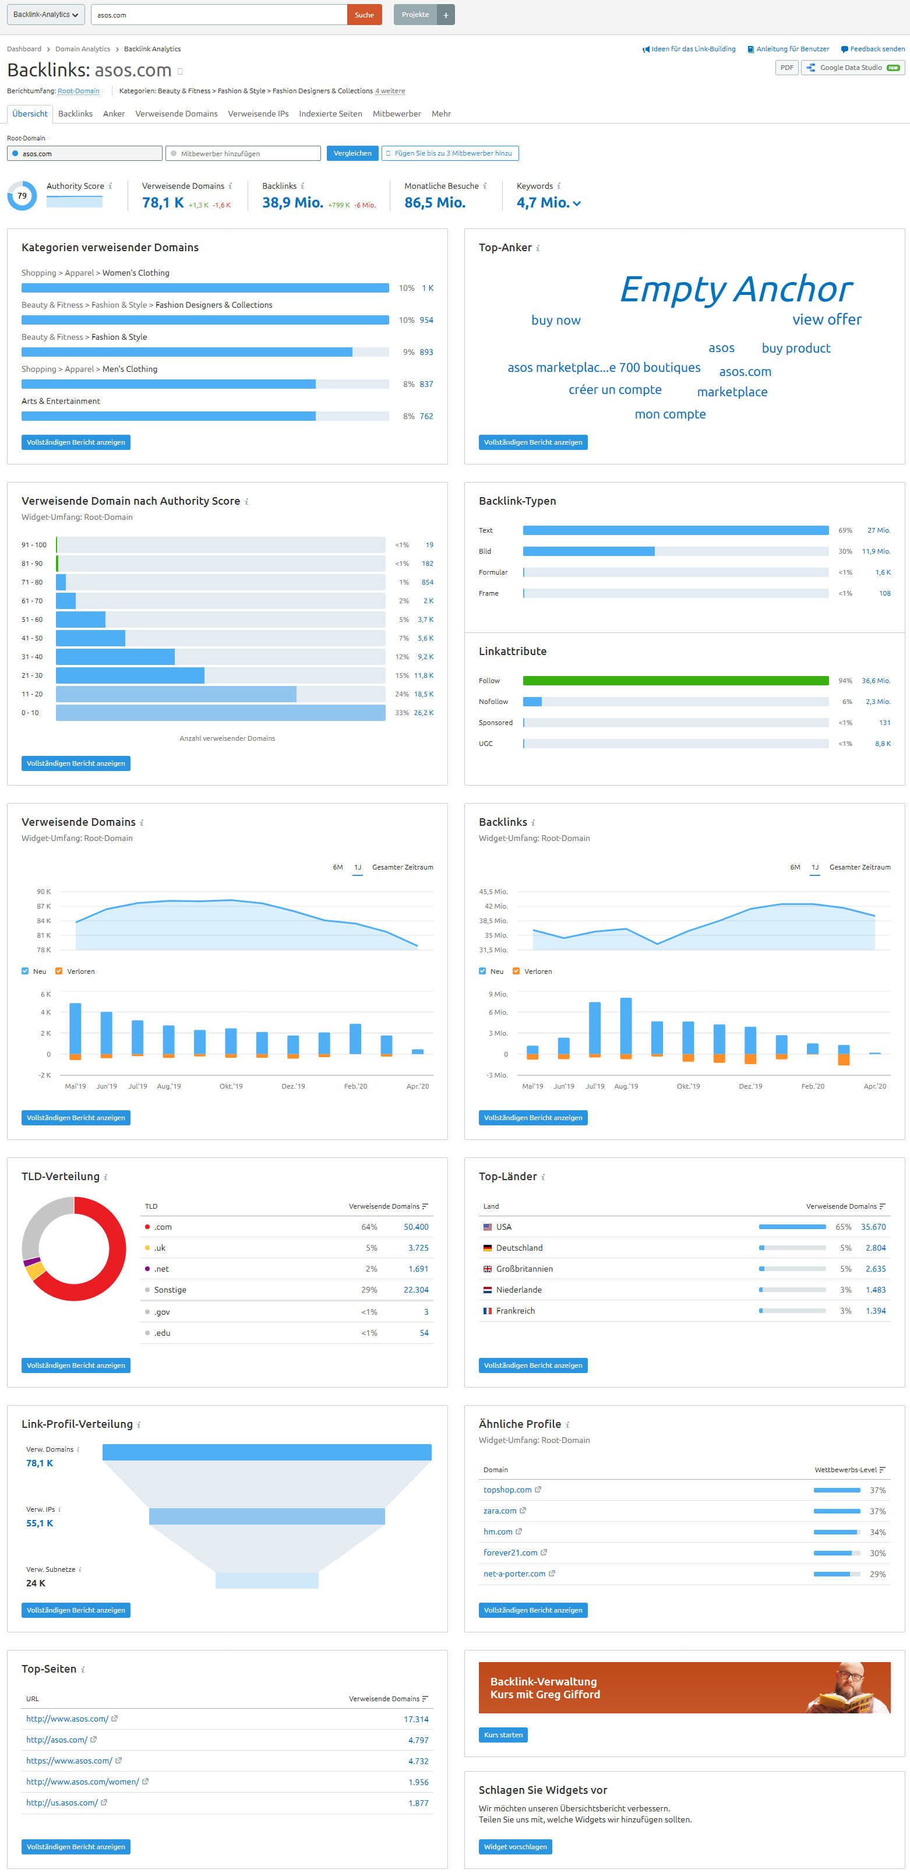Sort Top-Seiten by Verweisende Domains
This screenshot has height=1876, width=910.
(389, 1699)
